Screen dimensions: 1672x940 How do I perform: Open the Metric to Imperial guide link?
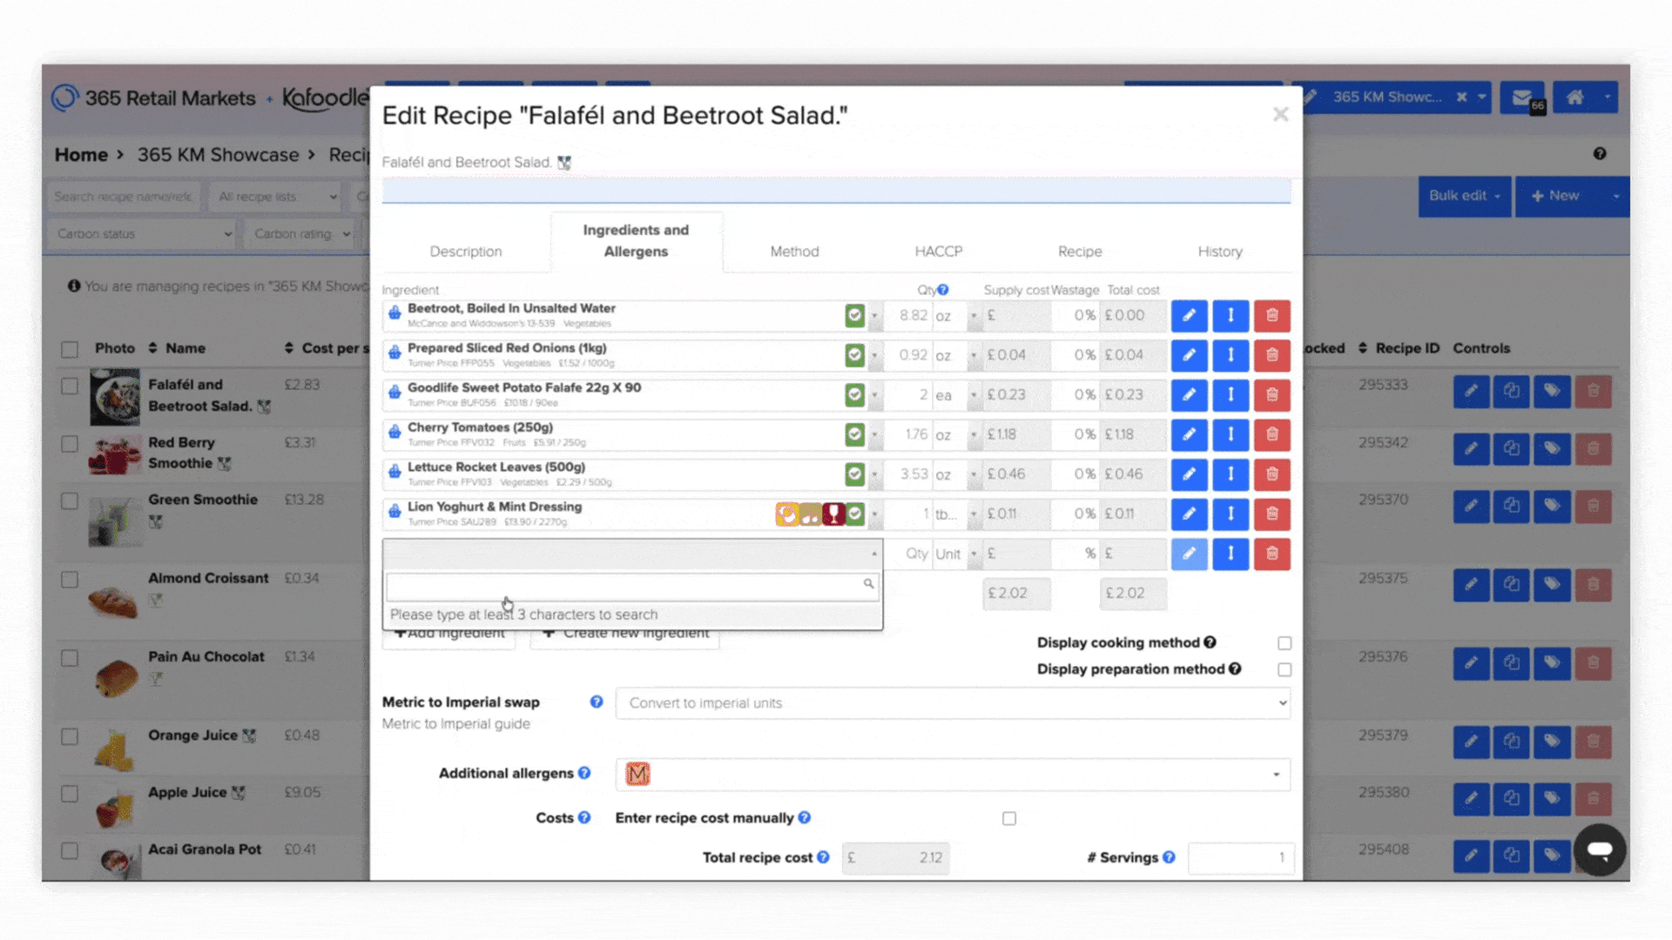pyautogui.click(x=455, y=724)
